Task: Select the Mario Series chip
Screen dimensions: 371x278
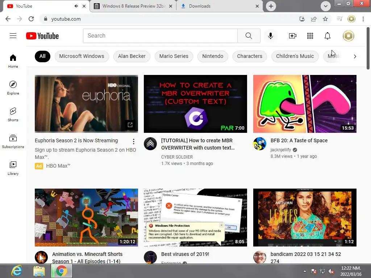Action: click(x=174, y=56)
